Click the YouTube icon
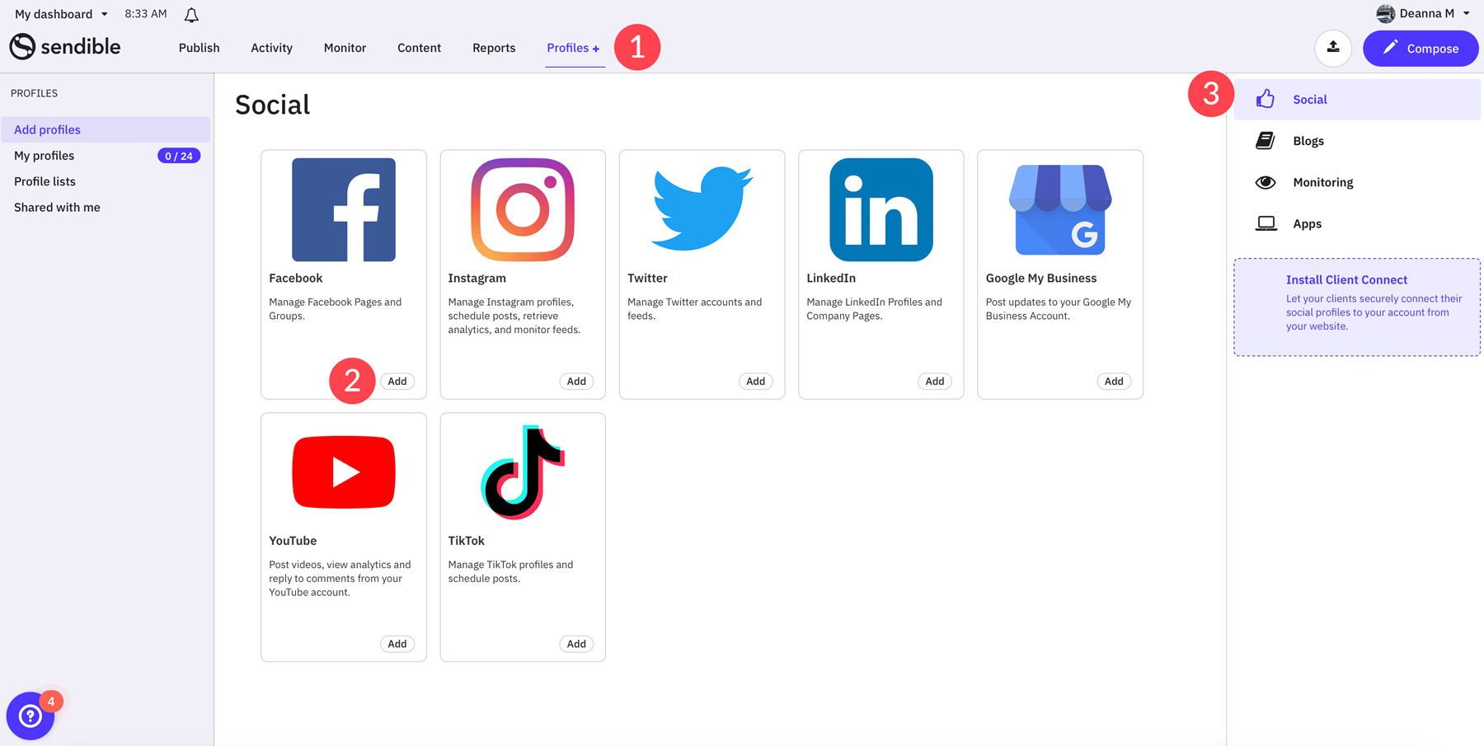Image resolution: width=1484 pixels, height=746 pixels. [x=343, y=472]
